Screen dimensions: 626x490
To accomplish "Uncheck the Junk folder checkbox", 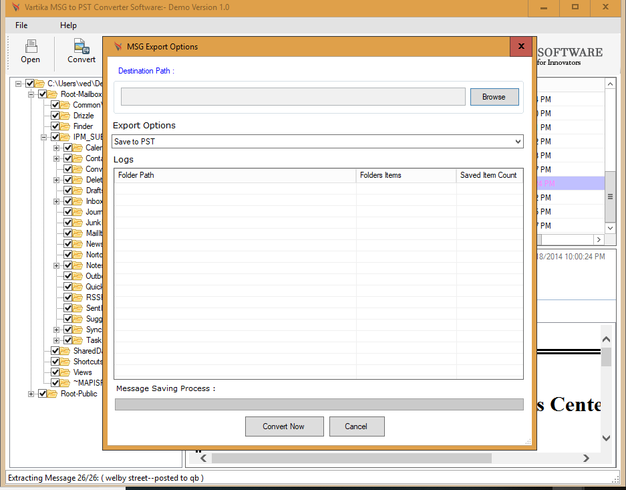I will [68, 223].
